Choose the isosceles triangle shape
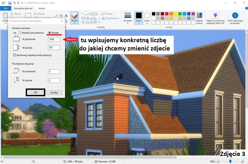The height and width of the screenshot is (164, 248). pos(91,18)
